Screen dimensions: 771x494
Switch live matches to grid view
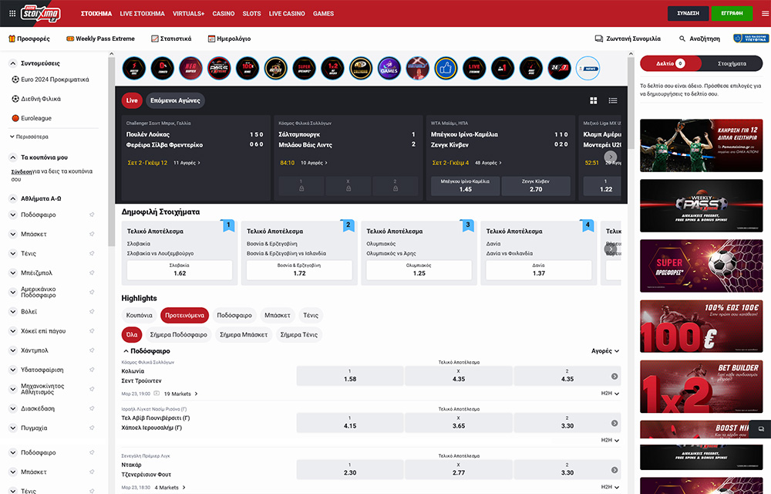594,100
